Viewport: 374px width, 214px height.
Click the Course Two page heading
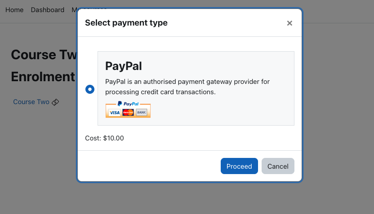pos(44,55)
